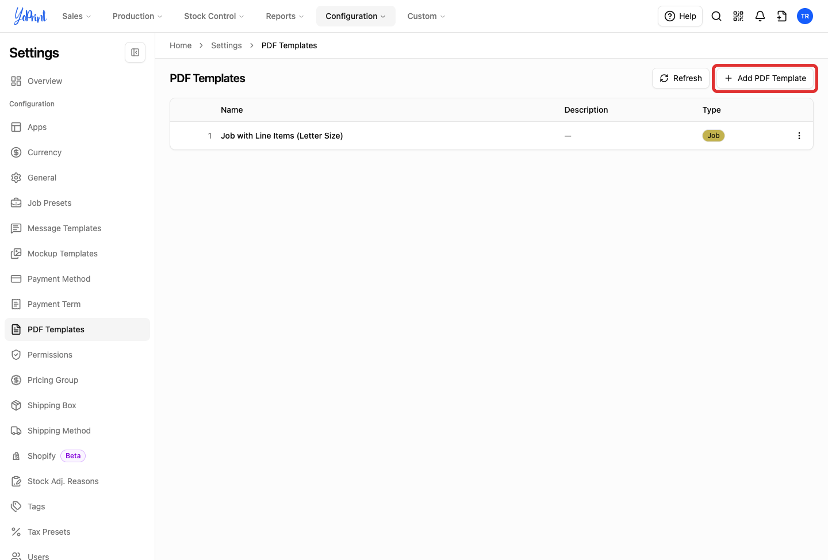Click the Name column header
Viewport: 828px width, 560px height.
tap(232, 110)
